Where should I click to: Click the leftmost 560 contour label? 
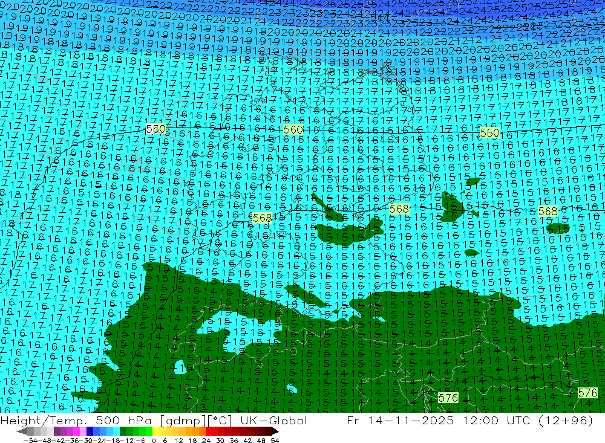pos(156,129)
